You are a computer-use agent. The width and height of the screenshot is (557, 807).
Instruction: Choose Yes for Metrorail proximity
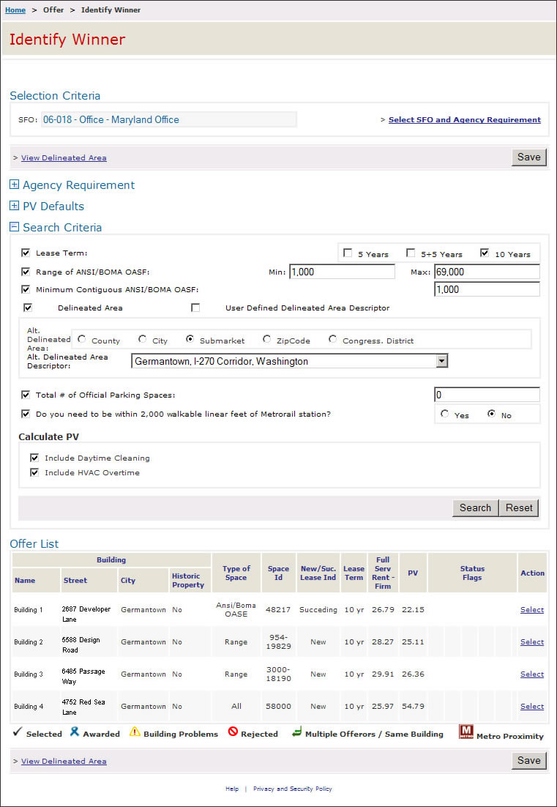coord(444,414)
